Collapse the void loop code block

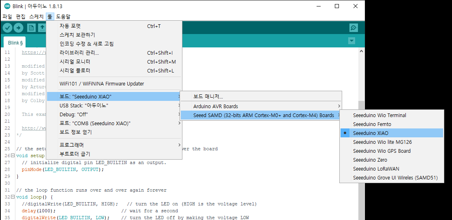click(x=13, y=197)
